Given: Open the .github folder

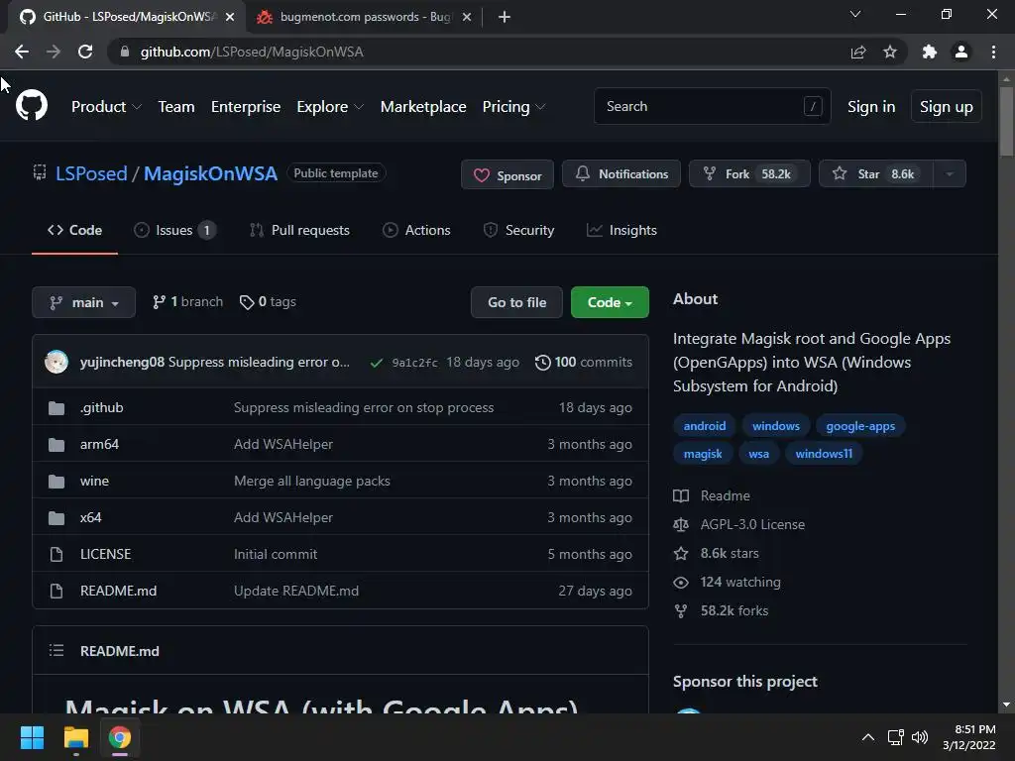Looking at the screenshot, I should [x=102, y=407].
